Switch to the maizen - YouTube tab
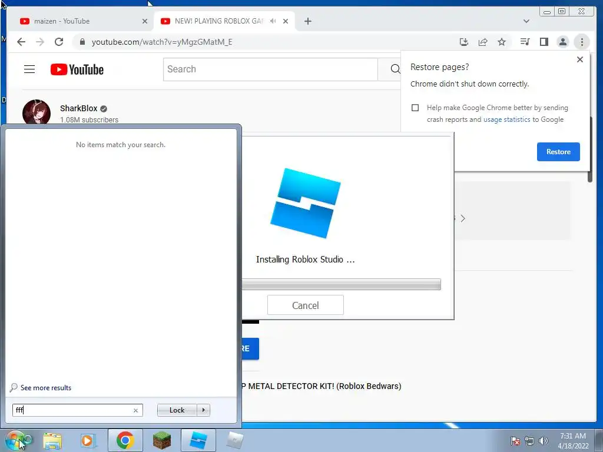This screenshot has height=452, width=603. [81, 21]
